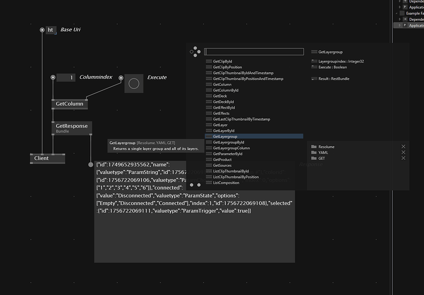Screen dimensions: 424x295
Task: Choose GetEffects in the node browser list
Action: 221,113
